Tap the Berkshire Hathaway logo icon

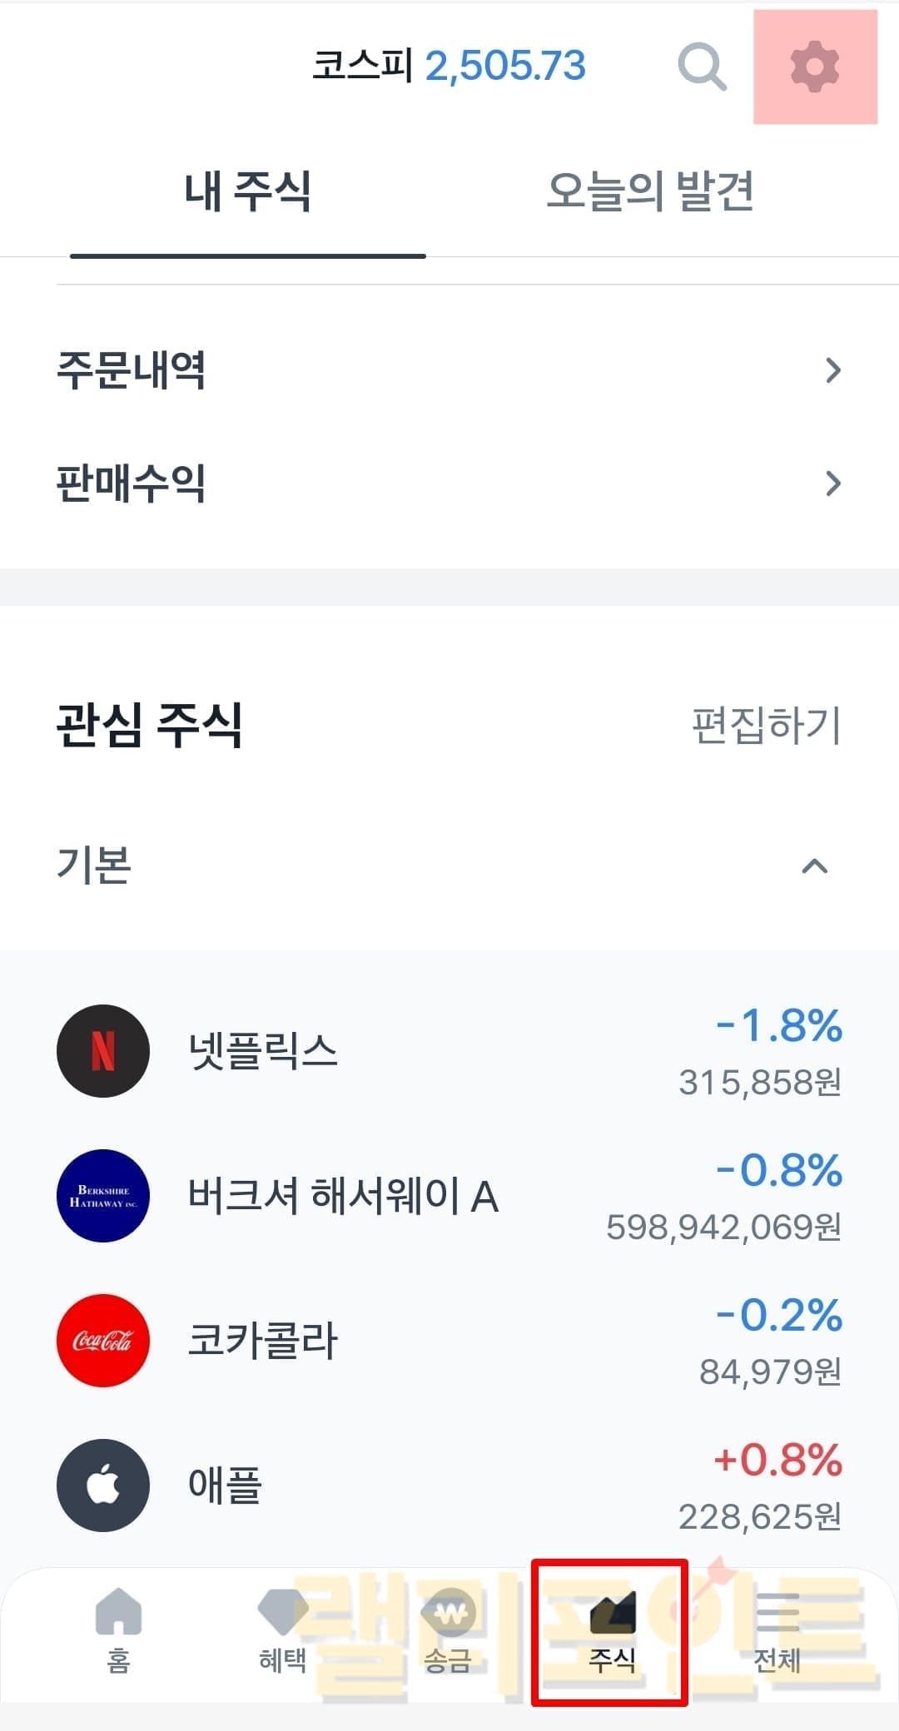(x=103, y=1196)
